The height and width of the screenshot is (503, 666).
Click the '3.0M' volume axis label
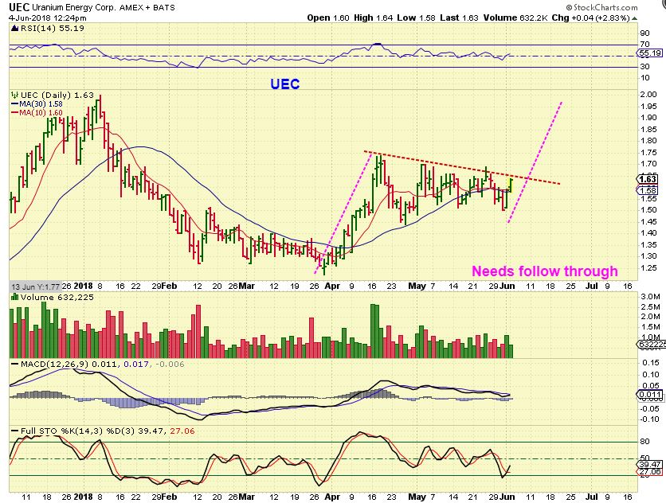650,296
